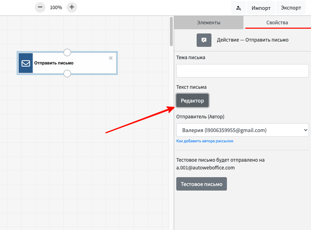
Task: Click the a.001@autoweboffice.com test address text
Action: click(x=205, y=168)
